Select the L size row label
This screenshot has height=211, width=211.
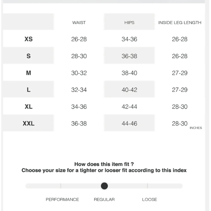click(x=29, y=90)
